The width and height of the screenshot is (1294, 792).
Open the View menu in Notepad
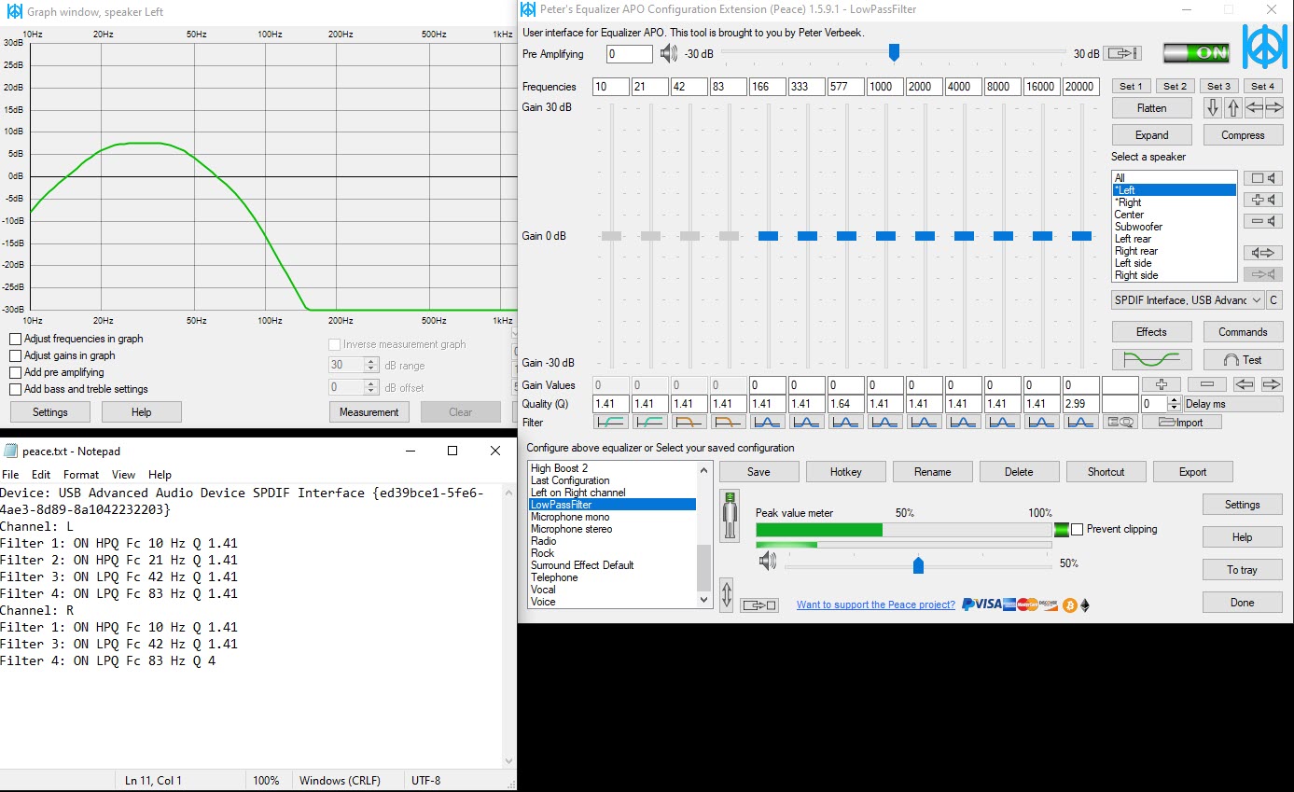[x=123, y=475]
